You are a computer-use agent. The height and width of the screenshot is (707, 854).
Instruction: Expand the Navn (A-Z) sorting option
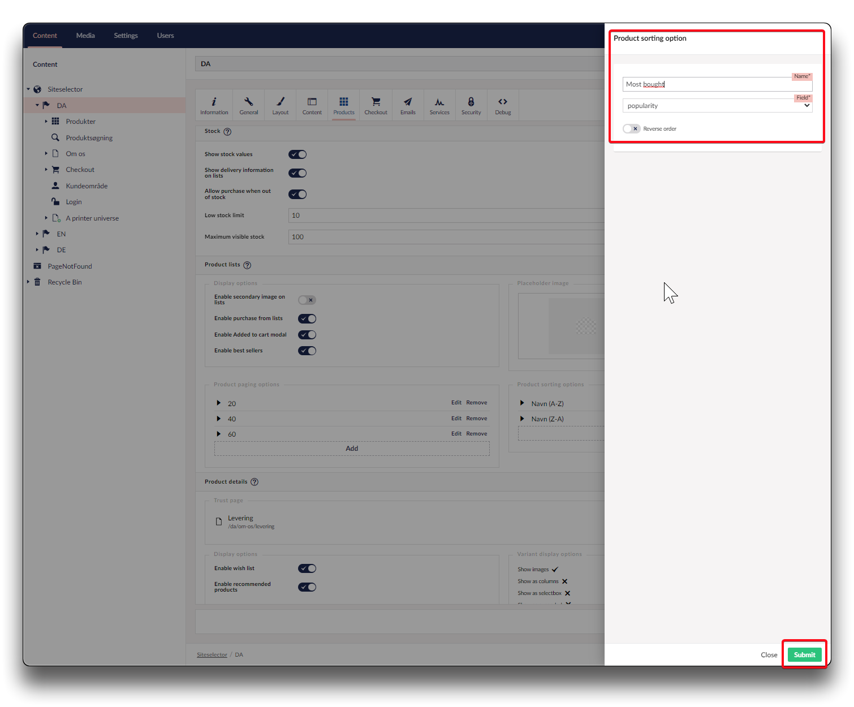click(x=522, y=403)
